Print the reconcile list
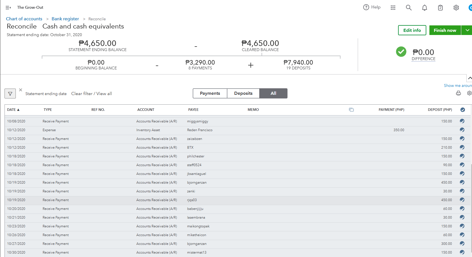The image size is (472, 257). [458, 93]
